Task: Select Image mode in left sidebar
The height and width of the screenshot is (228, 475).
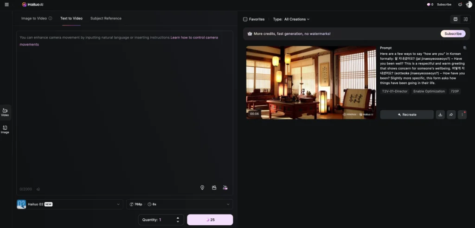Action: (x=5, y=129)
